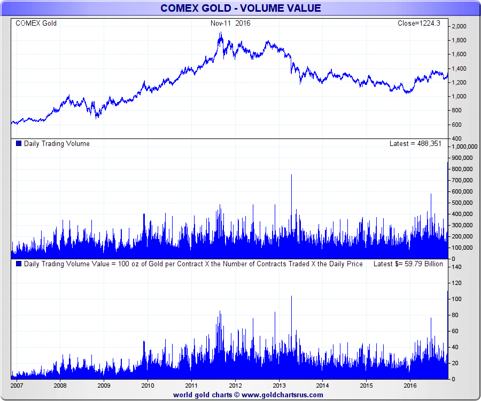Click the 800,000 volume axis label
The height and width of the screenshot is (401, 481).
click(x=462, y=169)
